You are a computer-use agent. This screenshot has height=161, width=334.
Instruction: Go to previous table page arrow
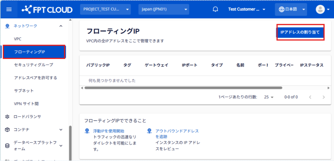click(310, 97)
